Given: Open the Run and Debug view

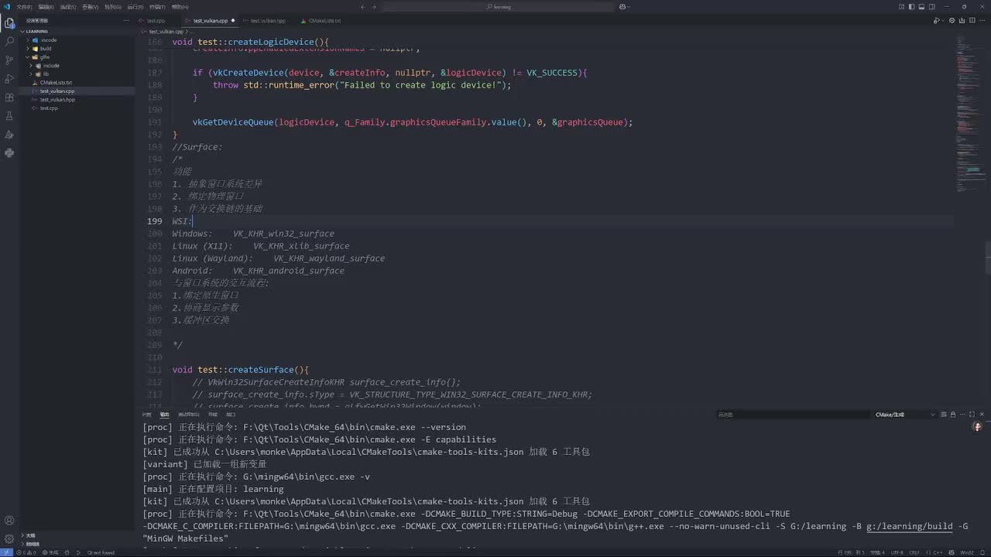Looking at the screenshot, I should pyautogui.click(x=9, y=79).
